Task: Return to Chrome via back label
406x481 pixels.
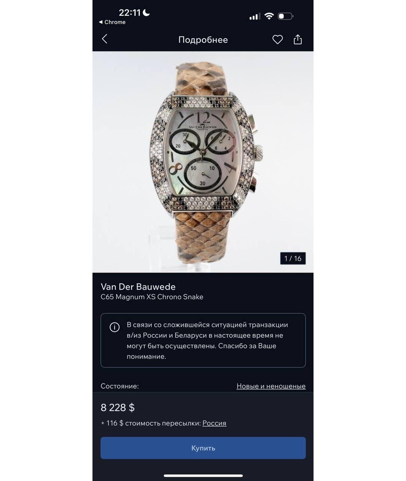Action: click(112, 22)
